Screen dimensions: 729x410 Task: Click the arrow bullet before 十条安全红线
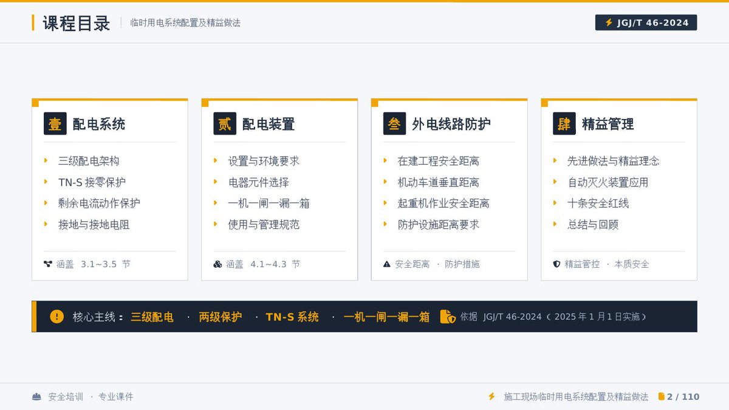click(x=555, y=203)
